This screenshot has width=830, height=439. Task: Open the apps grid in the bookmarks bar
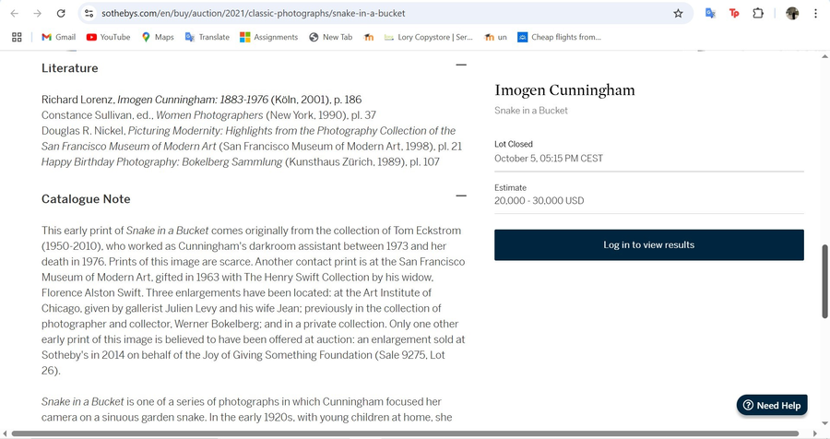point(17,37)
